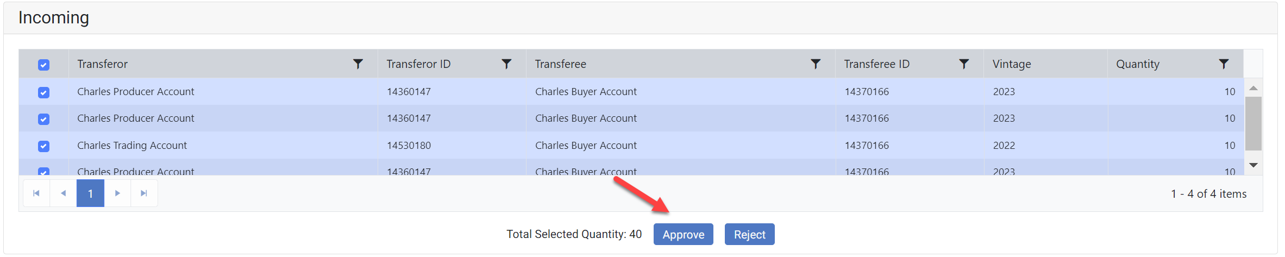The image size is (1285, 257).
Task: Toggle the select-all header checkbox
Action: click(x=44, y=65)
